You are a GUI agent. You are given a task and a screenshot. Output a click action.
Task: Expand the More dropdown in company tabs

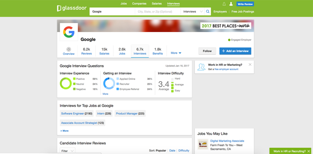click(x=176, y=53)
